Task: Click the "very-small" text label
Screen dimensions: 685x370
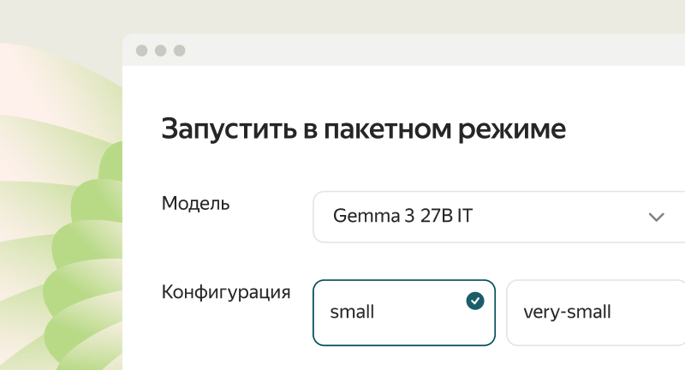Action: 567,313
